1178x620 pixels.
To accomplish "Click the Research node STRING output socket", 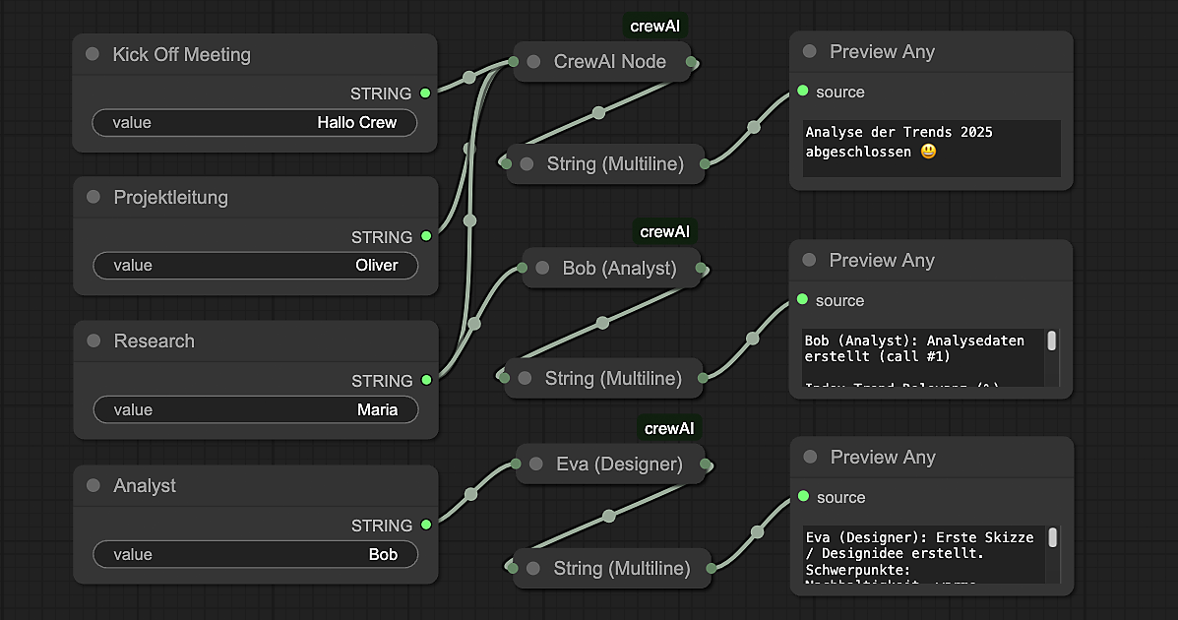I will tap(425, 380).
